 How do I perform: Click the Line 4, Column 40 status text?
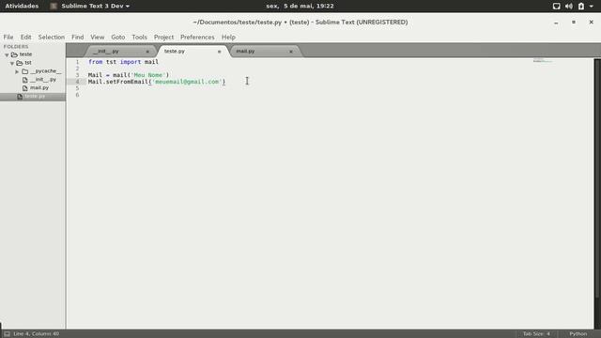point(36,334)
